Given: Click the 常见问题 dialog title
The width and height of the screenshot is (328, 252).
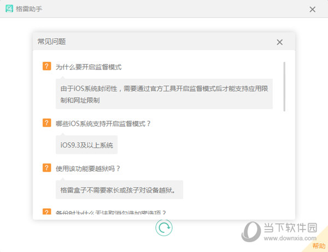Looking at the screenshot, I should coord(51,42).
